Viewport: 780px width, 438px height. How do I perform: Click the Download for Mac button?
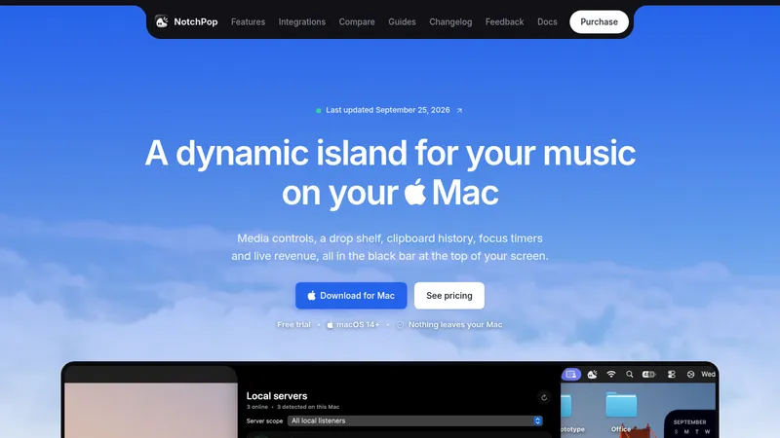click(351, 296)
